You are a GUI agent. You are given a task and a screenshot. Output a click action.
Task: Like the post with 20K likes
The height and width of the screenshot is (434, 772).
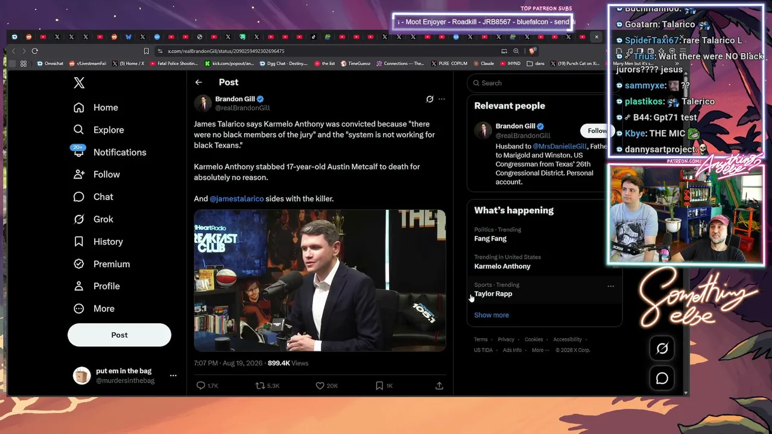coord(327,386)
